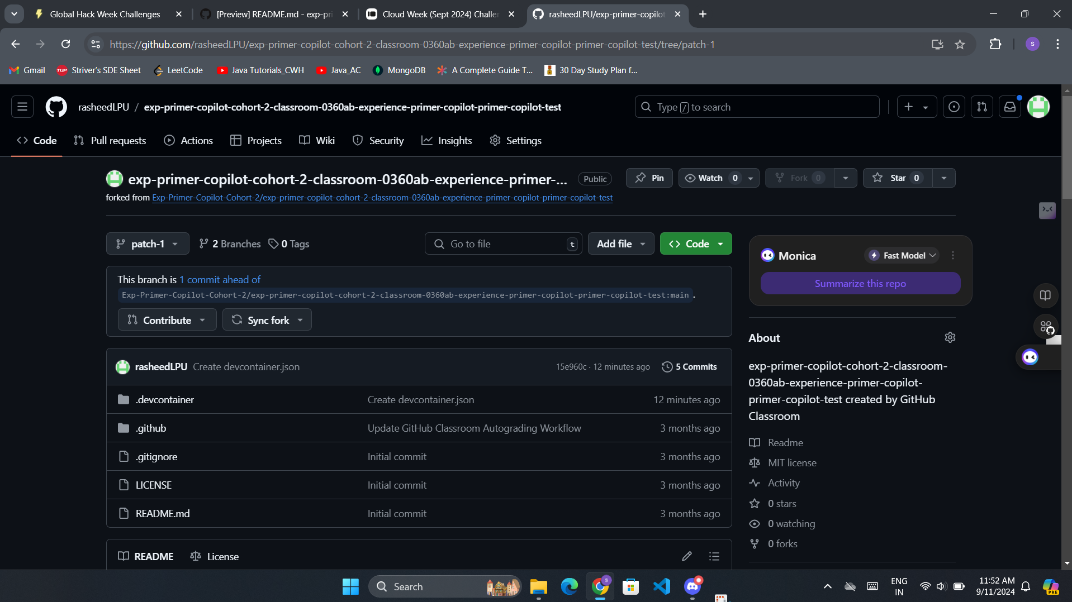Screen dimensions: 1072x602
Task: Open pull requests icon in GitHub header
Action: 982,107
